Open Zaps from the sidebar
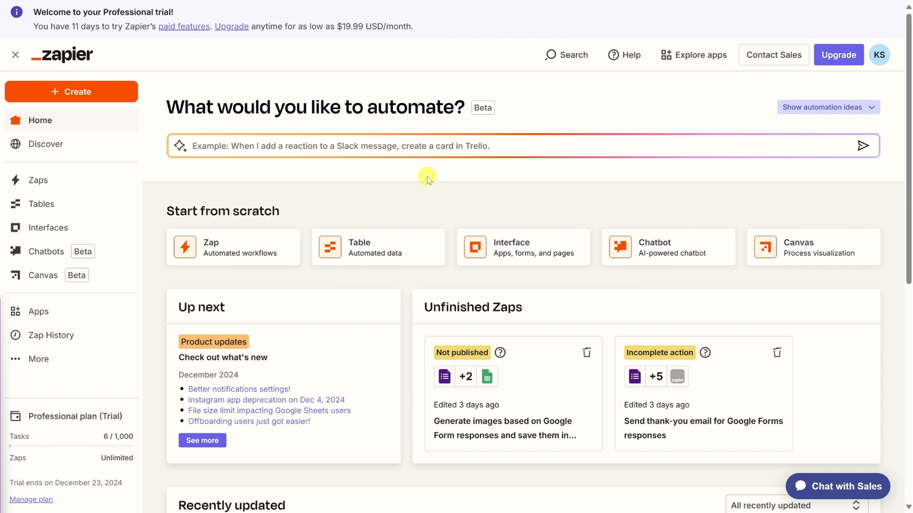The image size is (913, 513). click(71, 180)
